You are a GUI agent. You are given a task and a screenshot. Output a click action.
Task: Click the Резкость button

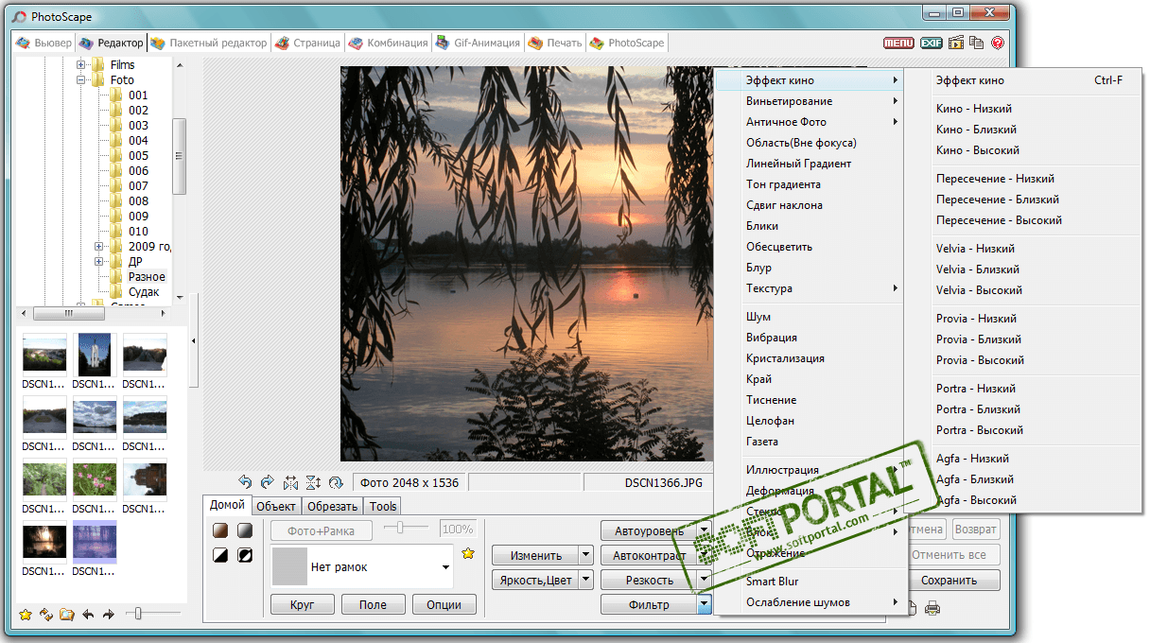650,580
